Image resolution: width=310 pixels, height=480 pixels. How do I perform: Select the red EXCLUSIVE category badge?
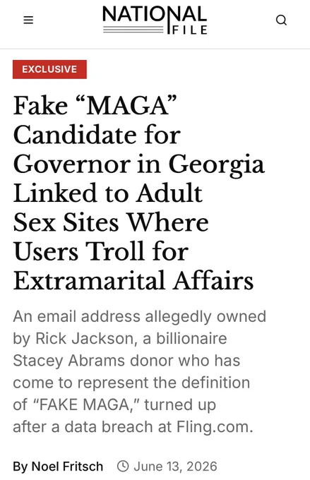click(49, 69)
